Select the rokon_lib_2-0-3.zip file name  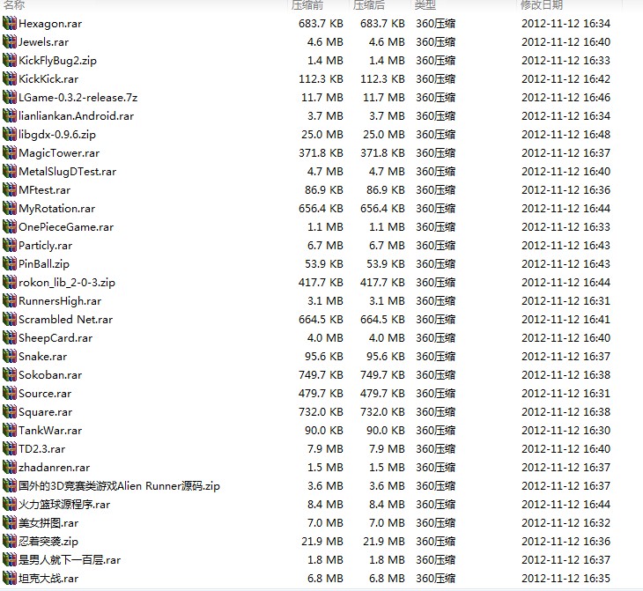67,282
